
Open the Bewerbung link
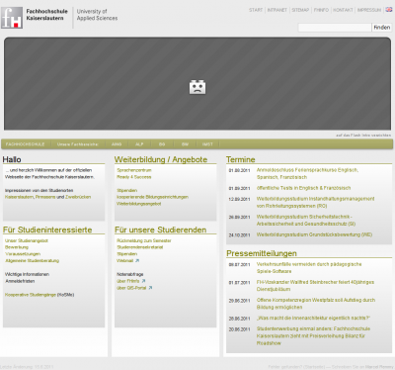pos(17,247)
